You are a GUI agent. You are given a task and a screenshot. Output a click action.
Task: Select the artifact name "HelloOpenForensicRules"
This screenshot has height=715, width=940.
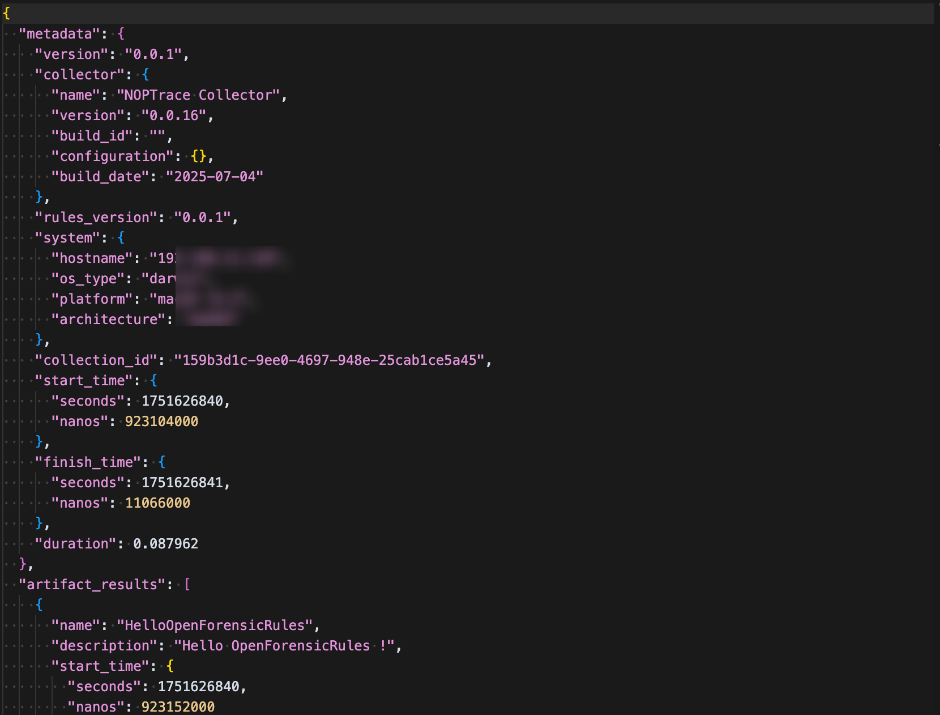coord(217,625)
